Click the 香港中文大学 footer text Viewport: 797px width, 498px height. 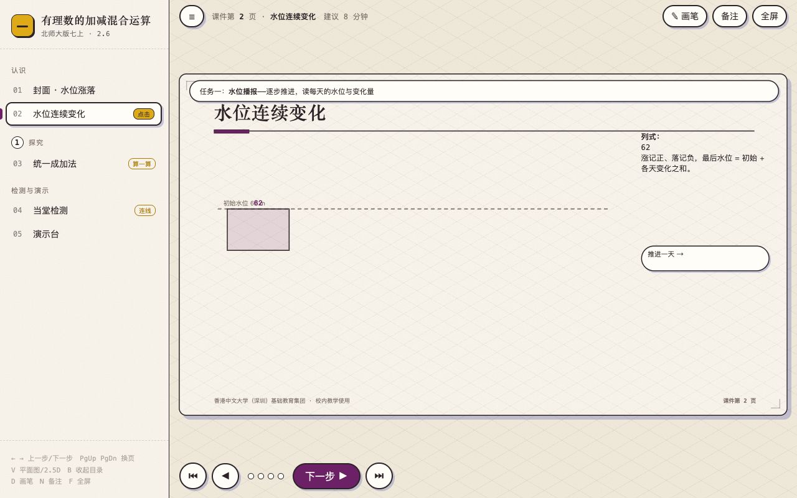(282, 401)
